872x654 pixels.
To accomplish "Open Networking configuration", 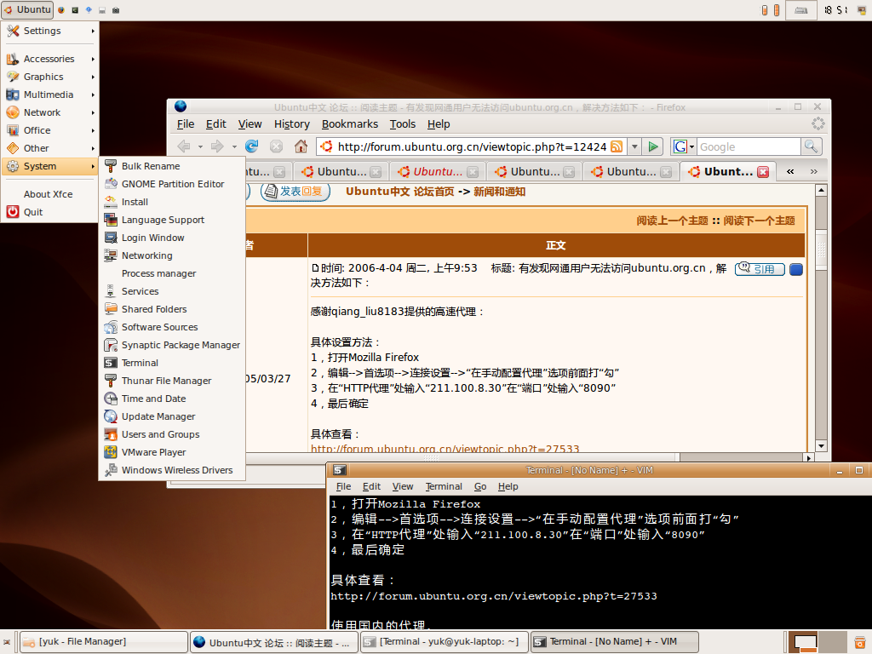I will (x=172, y=255).
